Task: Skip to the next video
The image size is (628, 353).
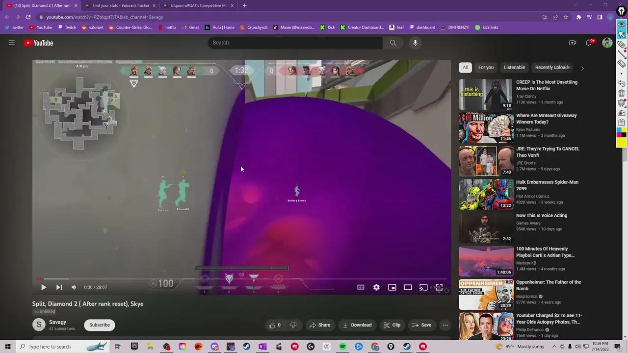Action: click(59, 287)
